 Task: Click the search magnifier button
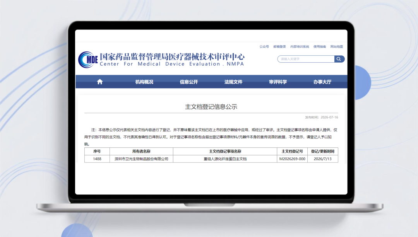point(339,59)
